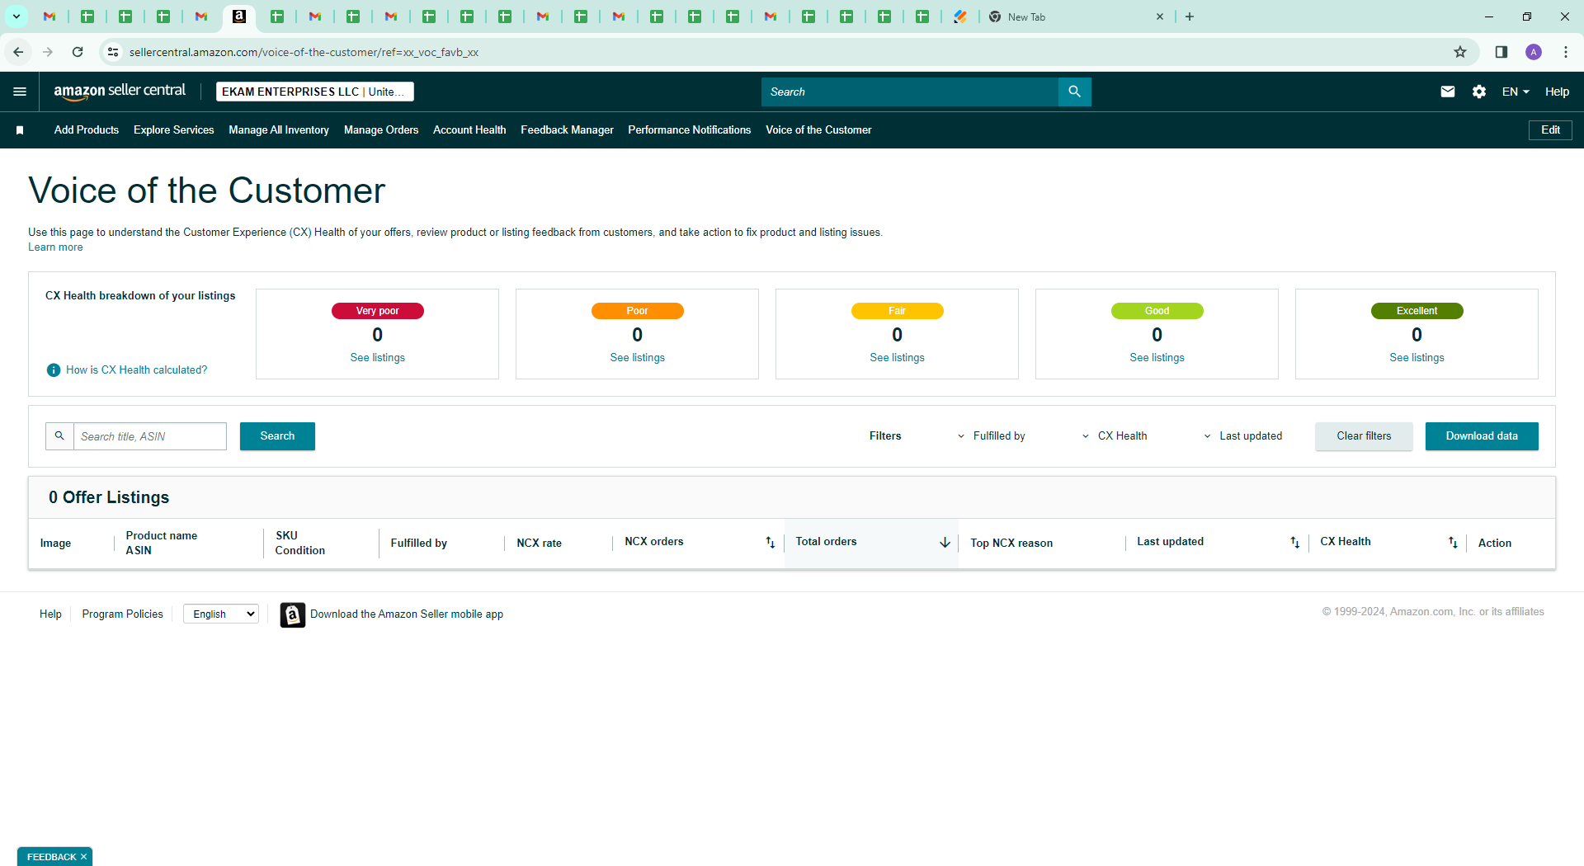Click the browser address bar URL
The height and width of the screenshot is (866, 1584).
click(x=304, y=52)
